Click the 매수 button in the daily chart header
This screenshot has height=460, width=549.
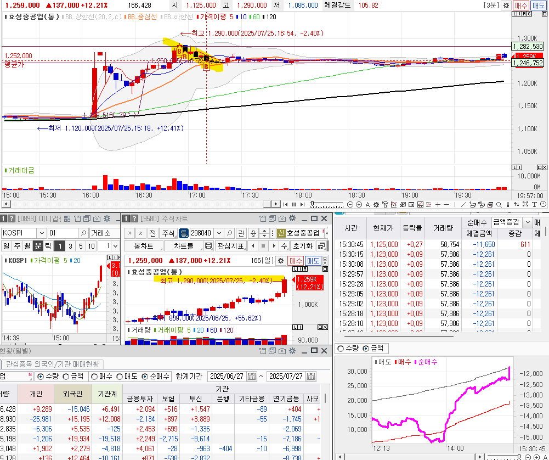click(296, 261)
